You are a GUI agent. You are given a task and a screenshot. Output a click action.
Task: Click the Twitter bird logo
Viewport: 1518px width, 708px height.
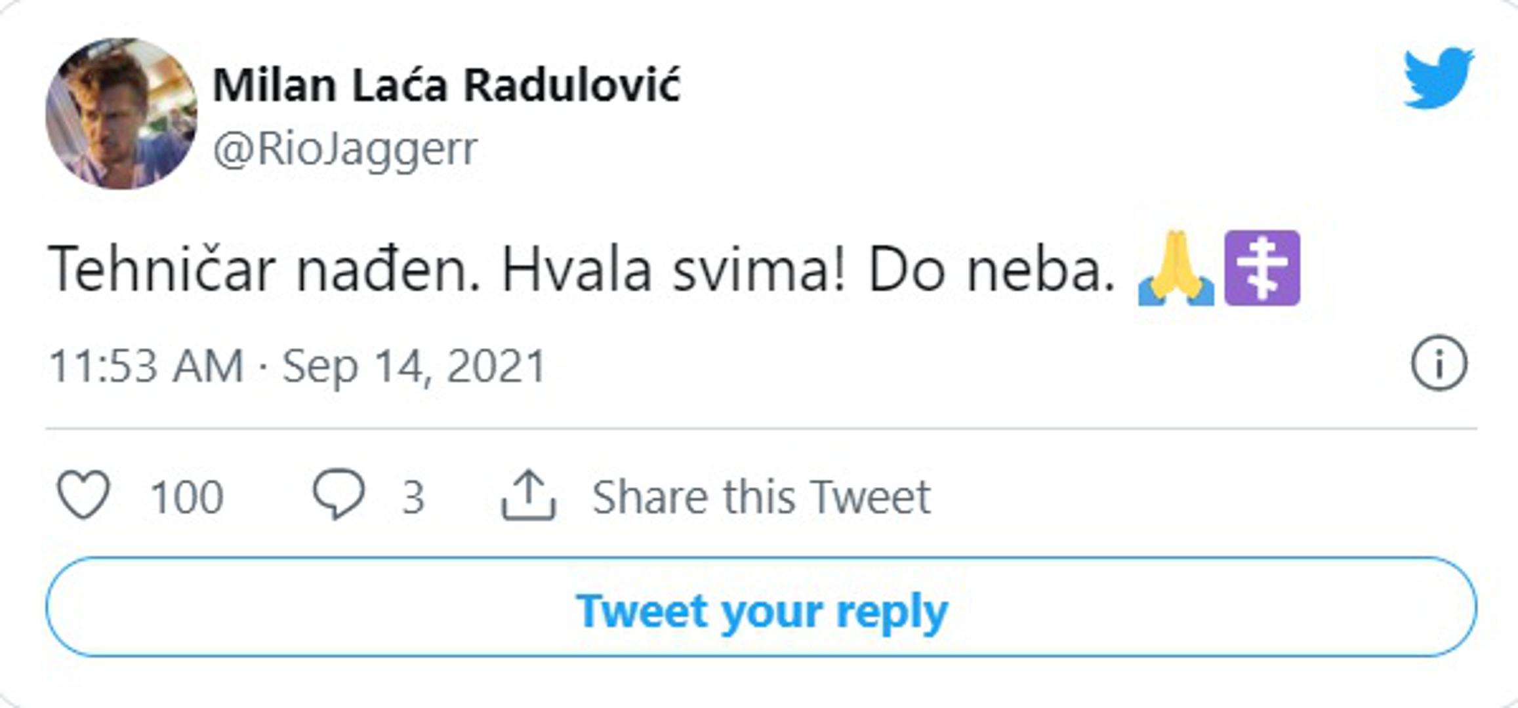pos(1438,77)
